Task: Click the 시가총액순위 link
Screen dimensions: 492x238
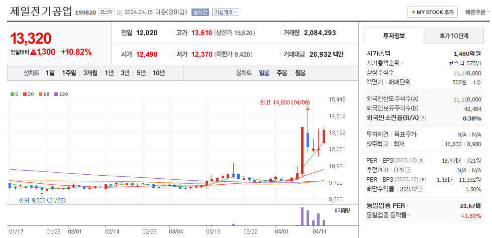Action: [x=383, y=63]
